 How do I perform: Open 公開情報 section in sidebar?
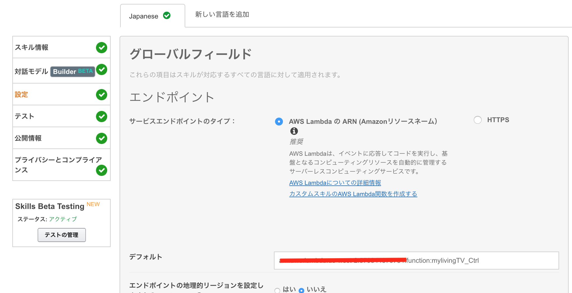point(61,138)
